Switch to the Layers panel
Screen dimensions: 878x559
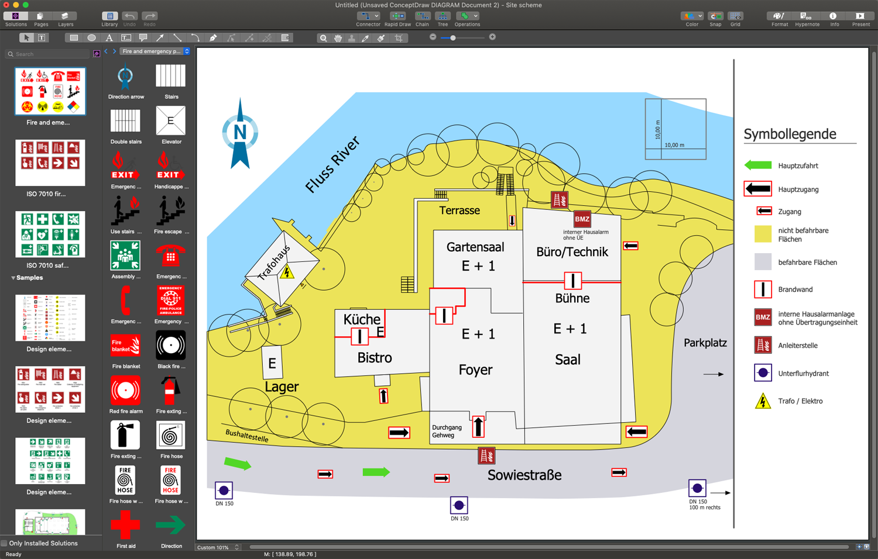tap(66, 19)
